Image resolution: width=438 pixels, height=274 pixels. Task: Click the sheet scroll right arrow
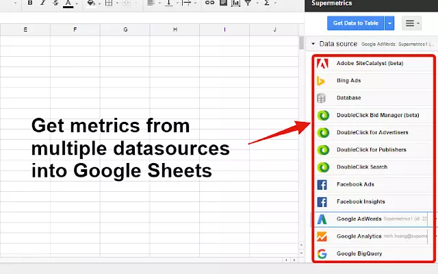click(x=294, y=260)
